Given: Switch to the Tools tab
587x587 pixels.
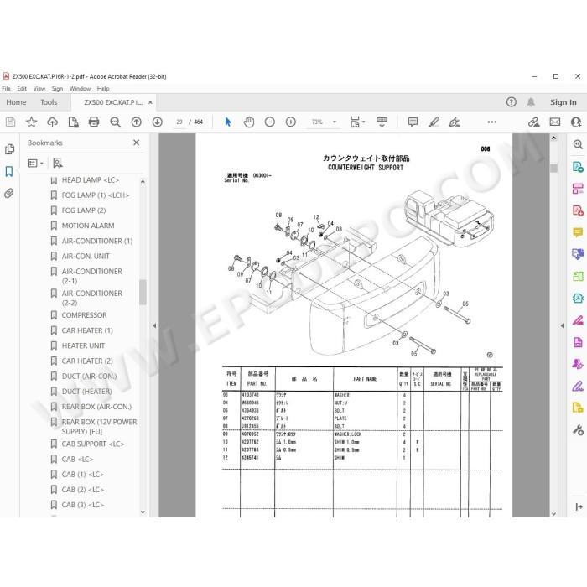Looking at the screenshot, I should coord(49,102).
